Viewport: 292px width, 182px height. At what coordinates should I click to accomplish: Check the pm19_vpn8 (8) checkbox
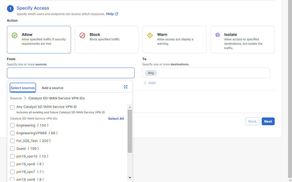tap(12, 179)
